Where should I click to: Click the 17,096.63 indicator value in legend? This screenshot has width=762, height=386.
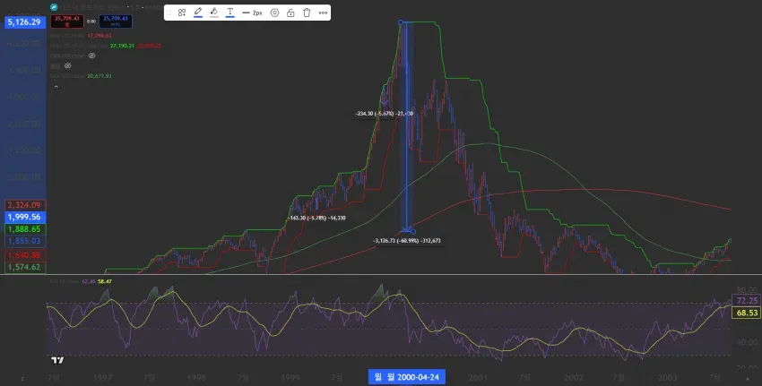coord(100,36)
